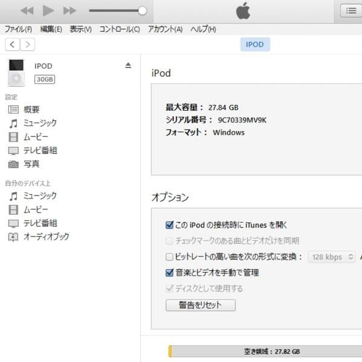Eject the IPOD using the eject icon
This screenshot has width=362, height=362.
coord(129,66)
